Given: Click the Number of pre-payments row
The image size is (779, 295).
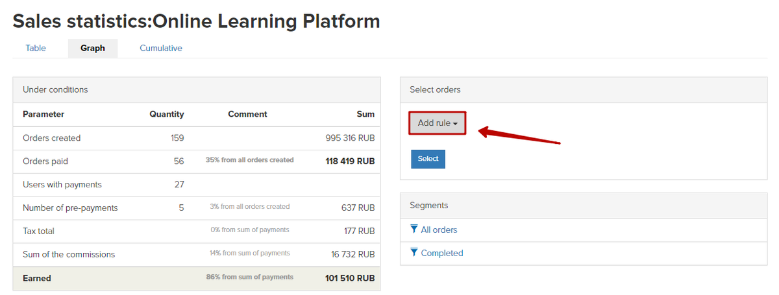Looking at the screenshot, I should pos(197,208).
